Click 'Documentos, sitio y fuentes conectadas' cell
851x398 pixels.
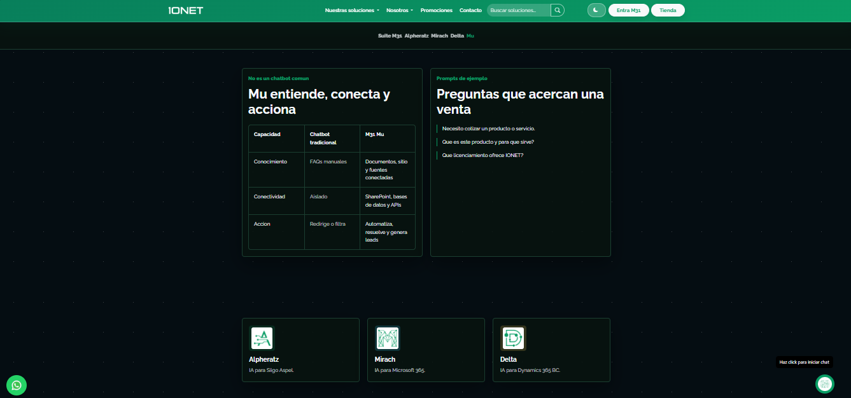coord(386,170)
